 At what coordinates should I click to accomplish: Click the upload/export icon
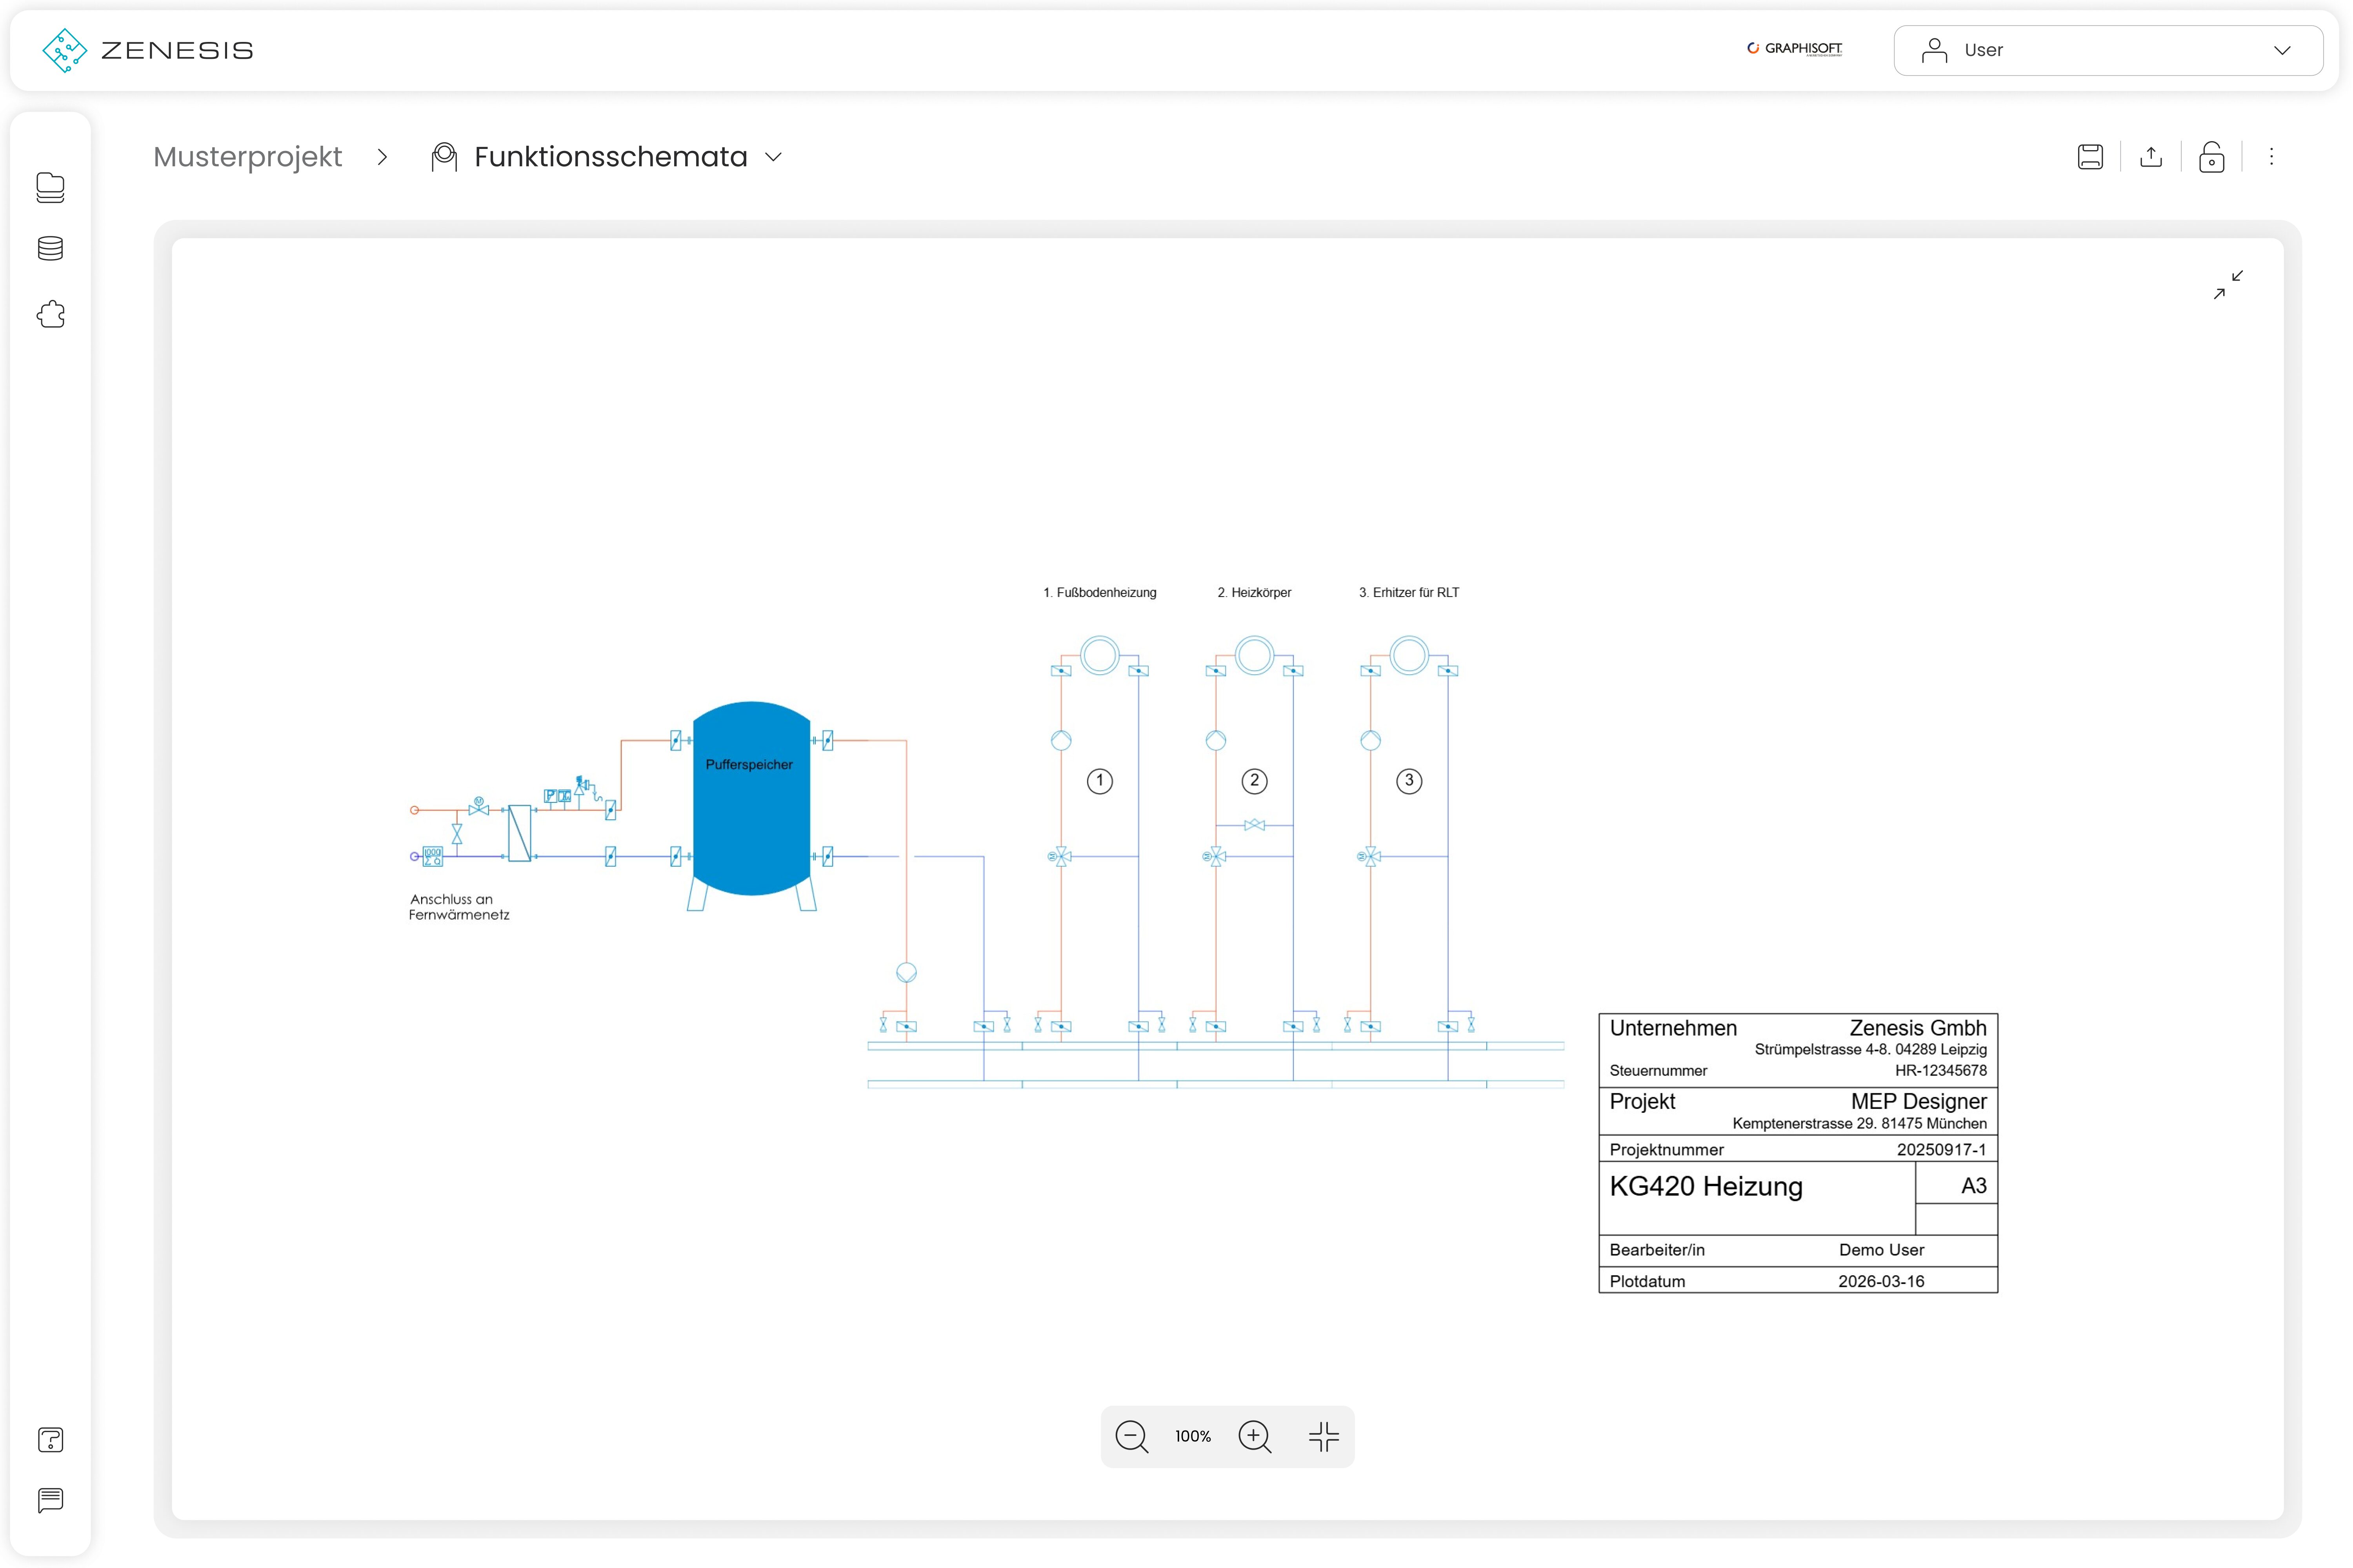(2151, 157)
